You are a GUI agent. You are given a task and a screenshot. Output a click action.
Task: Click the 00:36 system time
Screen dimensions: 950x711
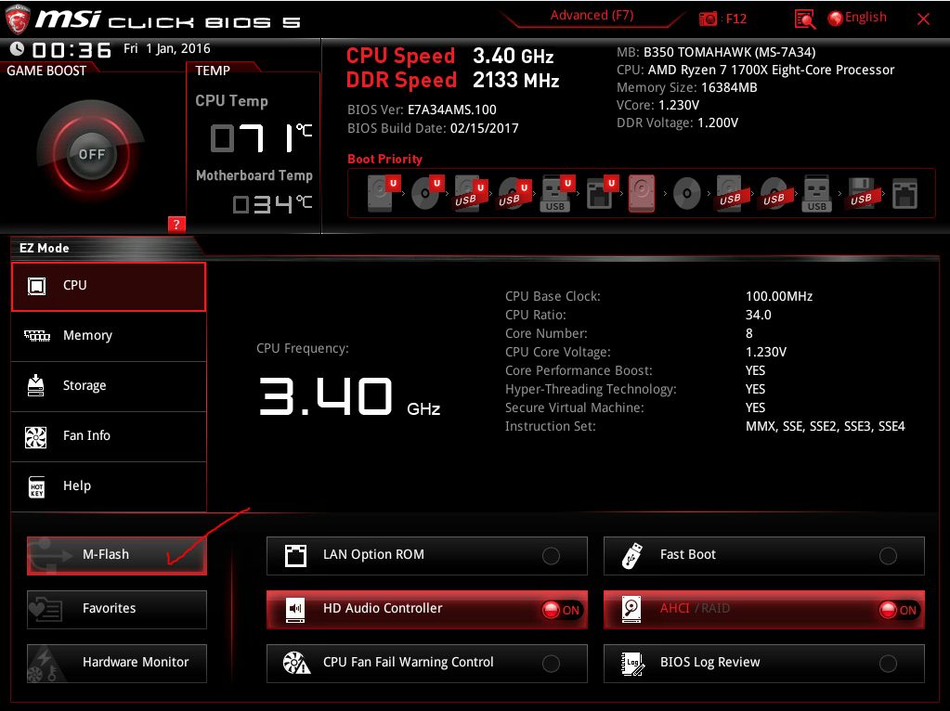coord(72,50)
